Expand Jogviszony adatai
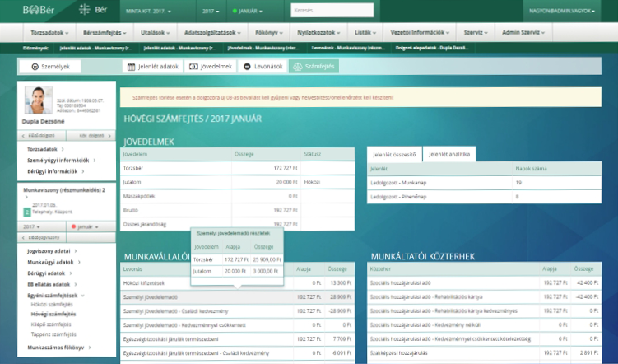618x364 pixels. tap(52, 251)
